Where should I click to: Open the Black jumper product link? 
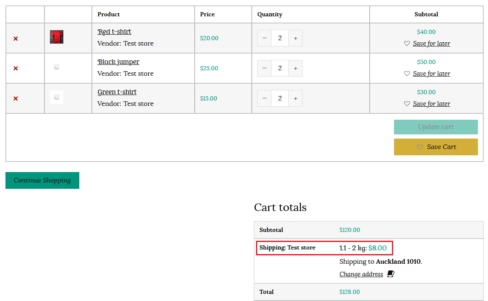118,62
